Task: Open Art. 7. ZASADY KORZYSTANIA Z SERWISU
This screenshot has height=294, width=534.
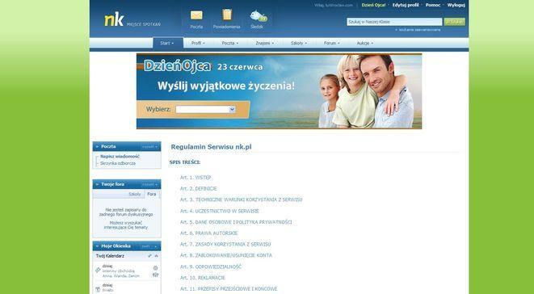Action: (225, 244)
